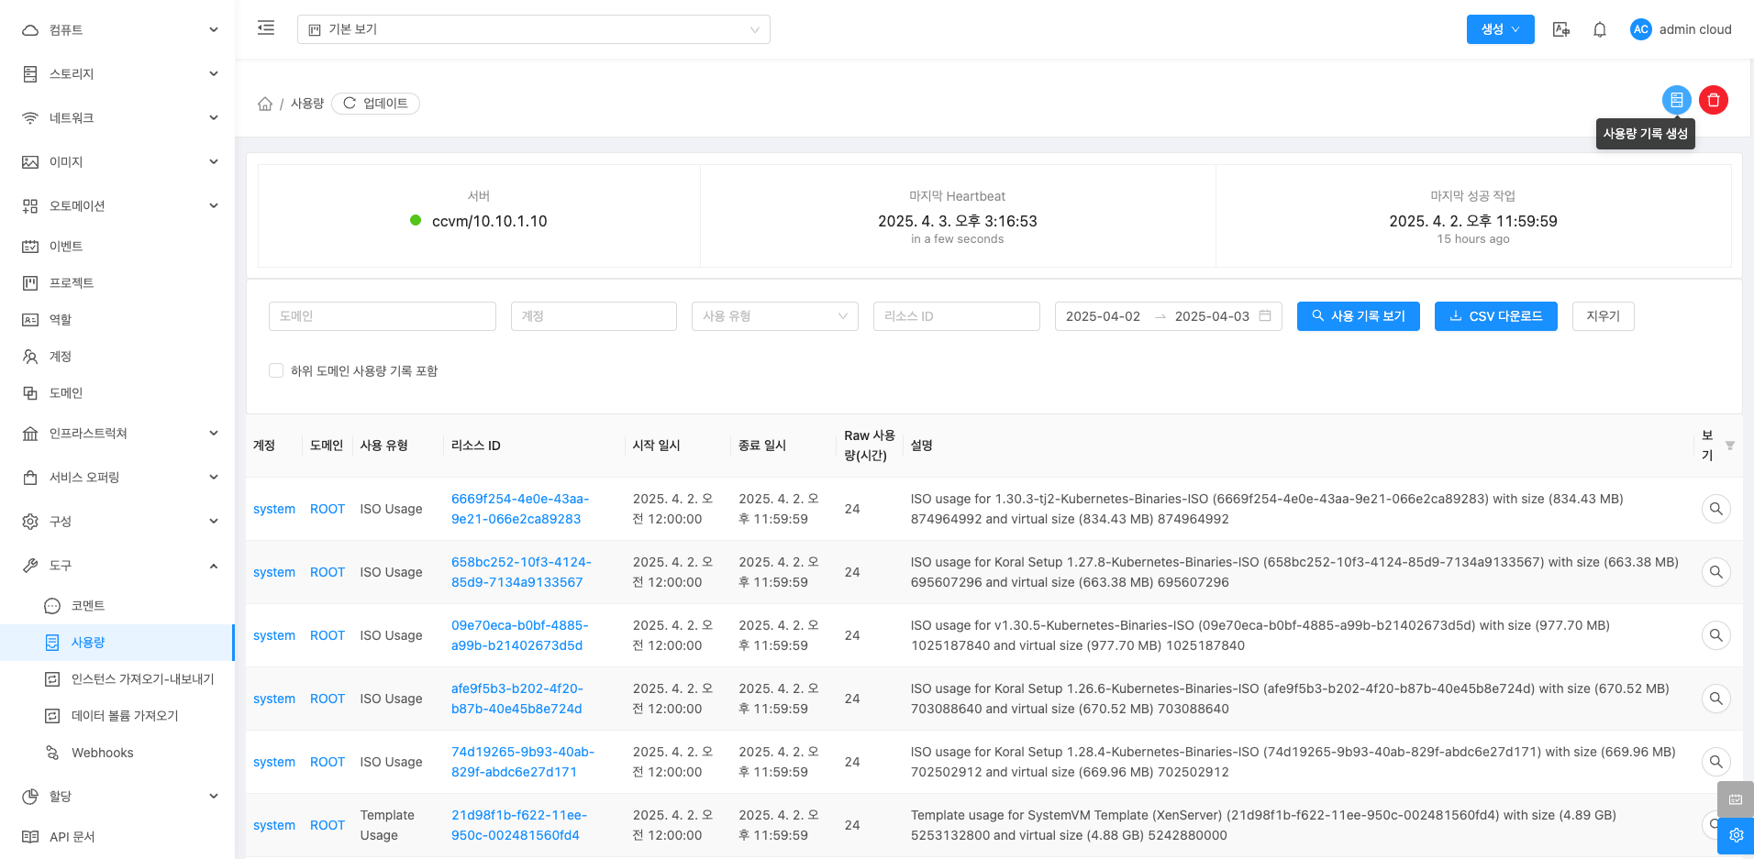
Task: Toggle 하위 도메인 사용량 기록 포함 checkbox
Action: coord(276,370)
